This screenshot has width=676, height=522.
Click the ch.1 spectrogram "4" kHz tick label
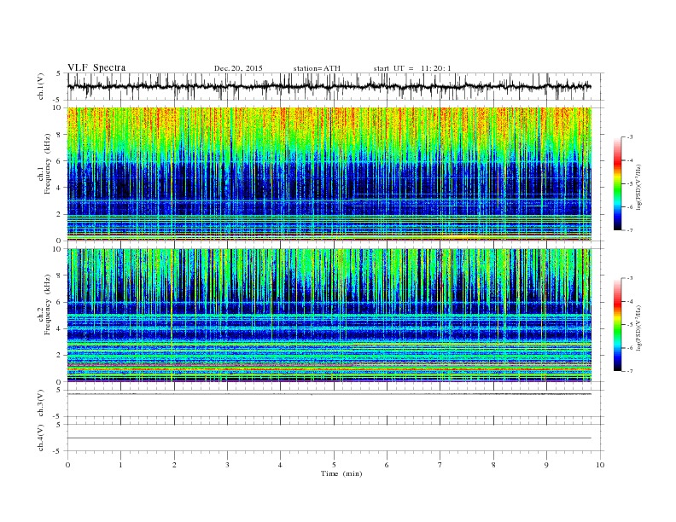tap(59, 188)
